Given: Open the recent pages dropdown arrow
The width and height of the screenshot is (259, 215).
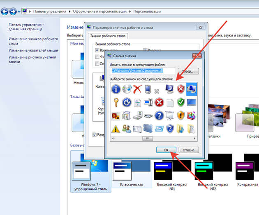Looking at the screenshot, I should [x=19, y=11].
